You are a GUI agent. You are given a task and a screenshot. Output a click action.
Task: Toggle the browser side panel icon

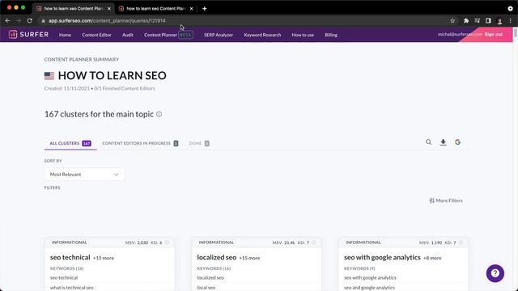click(x=488, y=21)
